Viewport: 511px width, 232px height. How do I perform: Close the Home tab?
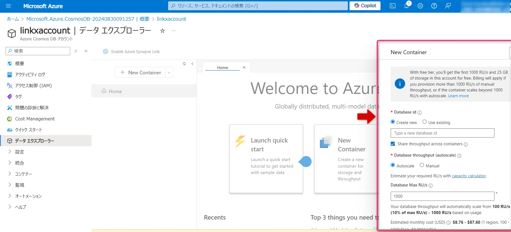click(x=244, y=67)
